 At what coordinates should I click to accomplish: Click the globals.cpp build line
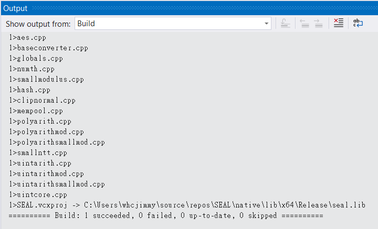click(36, 59)
